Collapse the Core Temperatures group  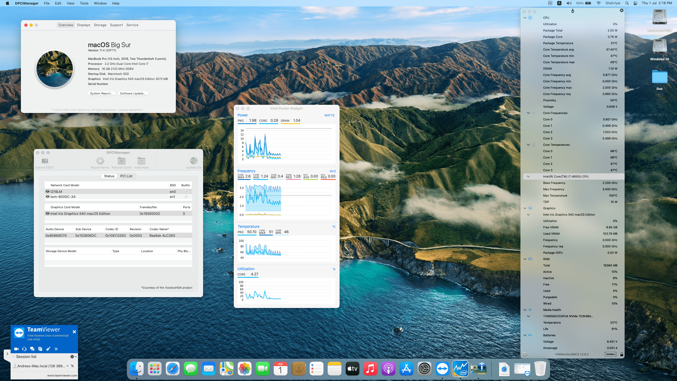point(528,145)
